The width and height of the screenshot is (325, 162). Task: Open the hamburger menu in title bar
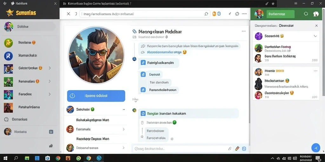296,3
